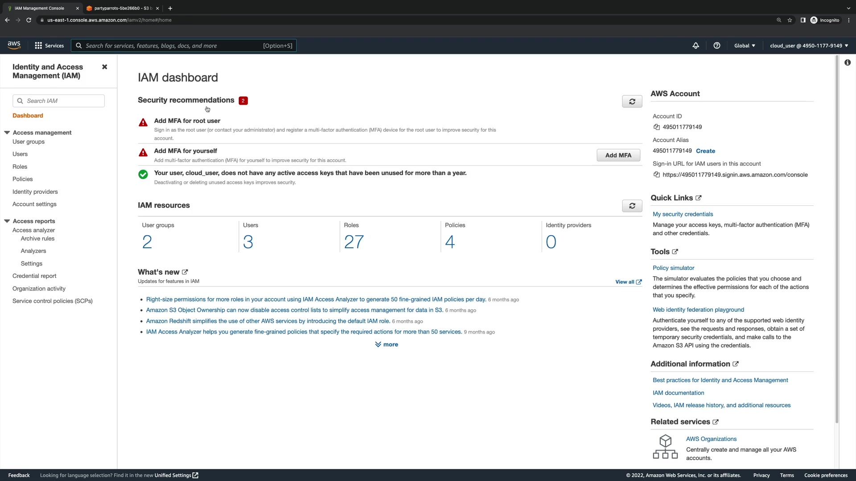Open the help question mark icon
856x481 pixels.
[716, 45]
